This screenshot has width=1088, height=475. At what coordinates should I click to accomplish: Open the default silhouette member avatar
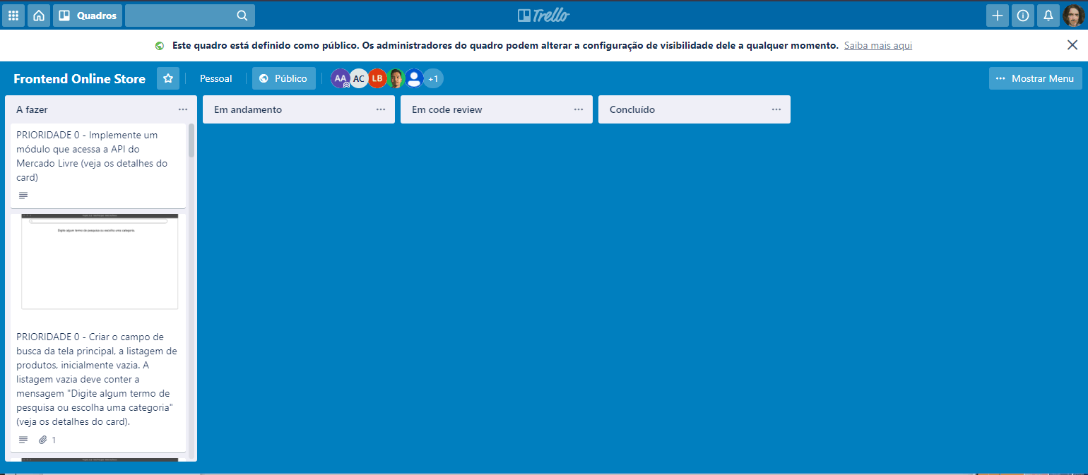[x=414, y=78]
